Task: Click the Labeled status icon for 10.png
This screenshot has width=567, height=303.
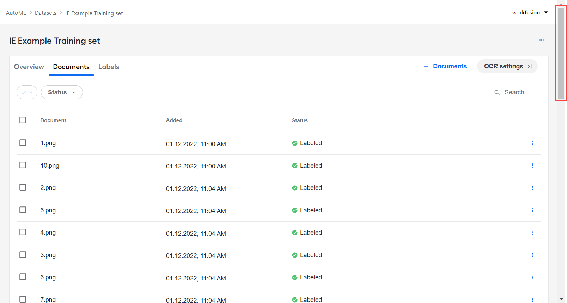Action: (x=295, y=166)
